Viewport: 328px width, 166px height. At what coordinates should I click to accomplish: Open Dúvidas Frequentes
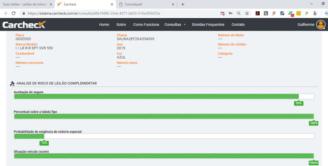(x=208, y=25)
